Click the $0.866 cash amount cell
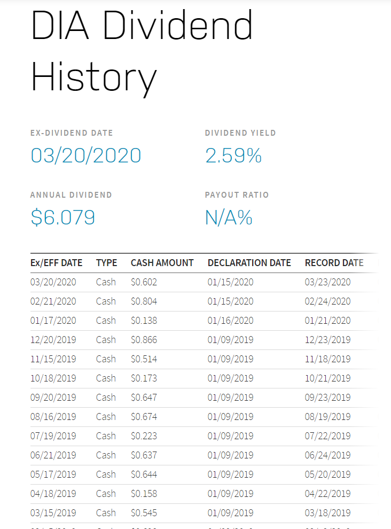 tap(144, 340)
